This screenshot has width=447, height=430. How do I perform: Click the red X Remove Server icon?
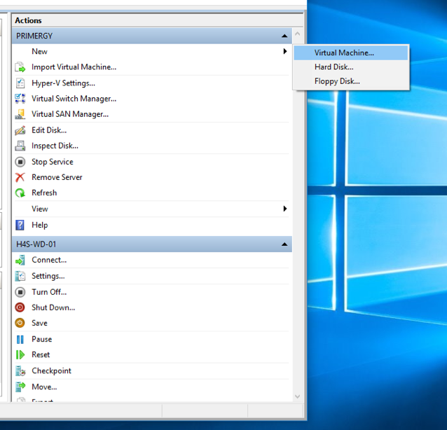20,177
